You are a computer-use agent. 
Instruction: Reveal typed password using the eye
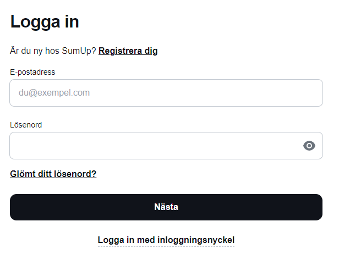coord(309,146)
